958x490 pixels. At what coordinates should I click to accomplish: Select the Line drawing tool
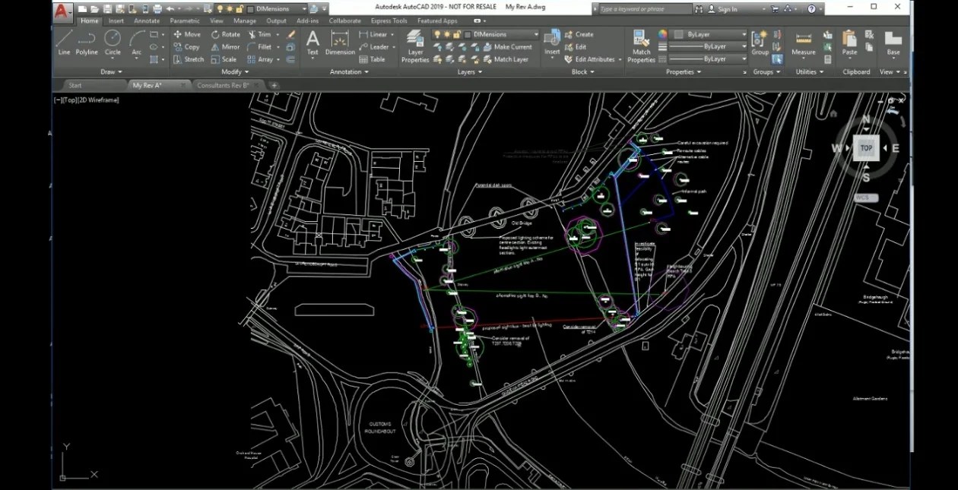[x=63, y=42]
